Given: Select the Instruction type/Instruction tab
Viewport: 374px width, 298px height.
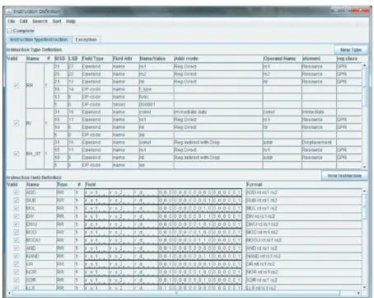Looking at the screenshot, I should (39, 40).
